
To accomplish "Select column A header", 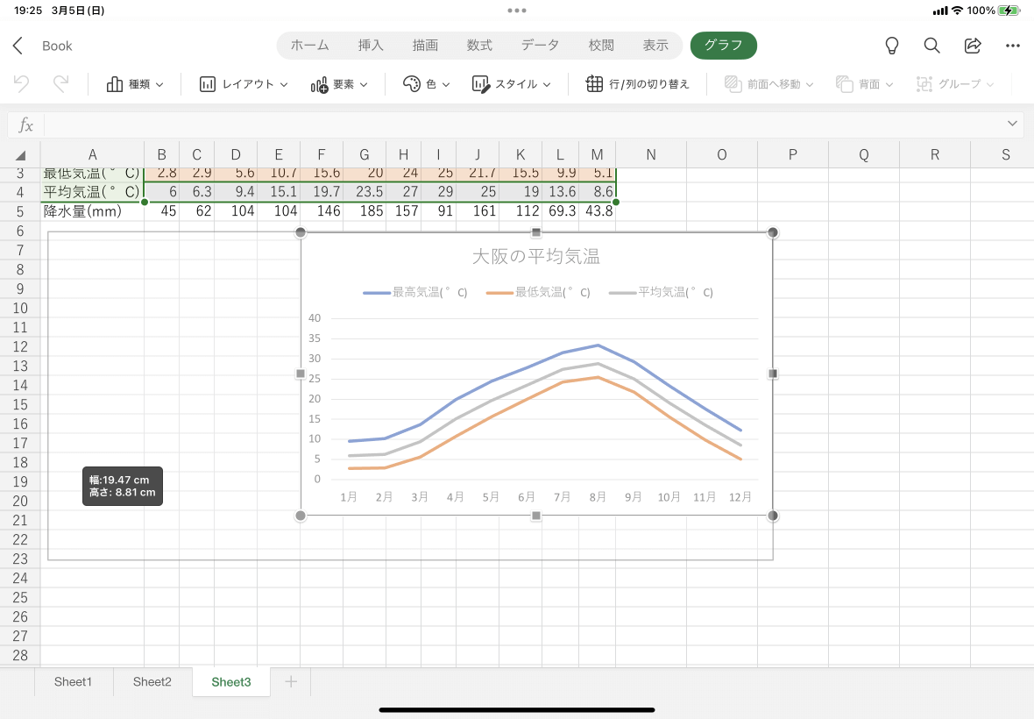I will pos(92,155).
